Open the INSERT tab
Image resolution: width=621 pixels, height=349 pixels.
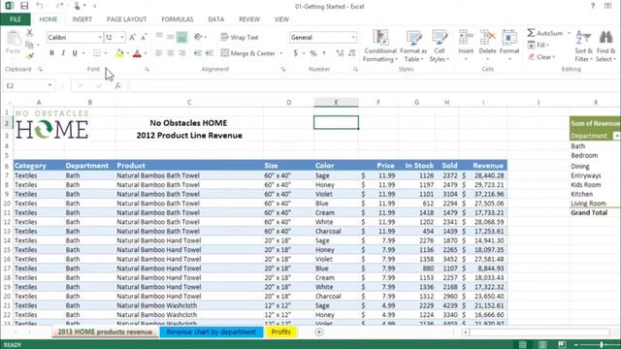(x=82, y=19)
